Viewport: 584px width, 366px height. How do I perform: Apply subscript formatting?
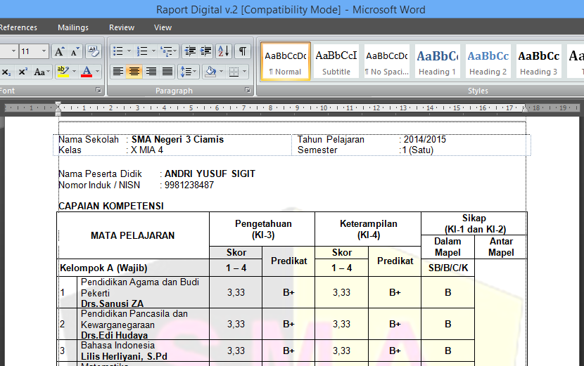pos(6,72)
